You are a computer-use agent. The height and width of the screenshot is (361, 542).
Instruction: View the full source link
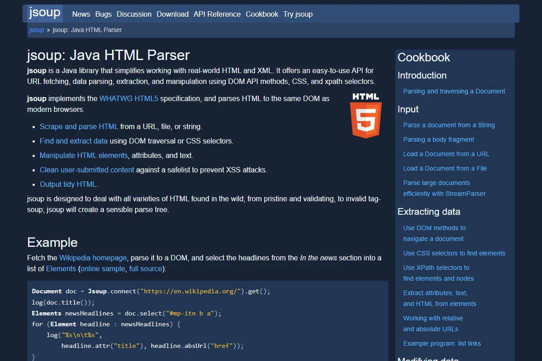tap(145, 268)
